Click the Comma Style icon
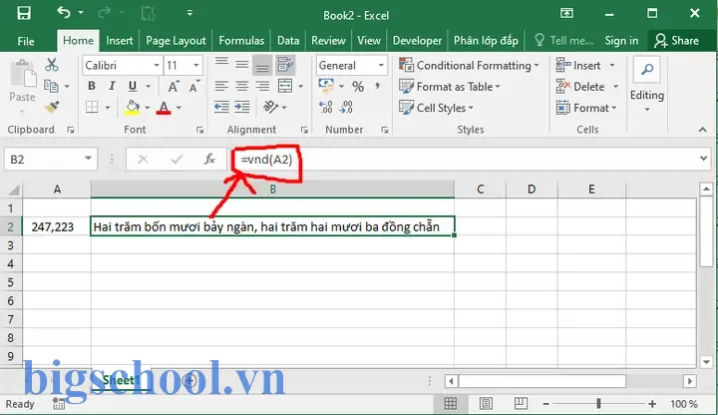This screenshot has width=718, height=415. [x=377, y=86]
